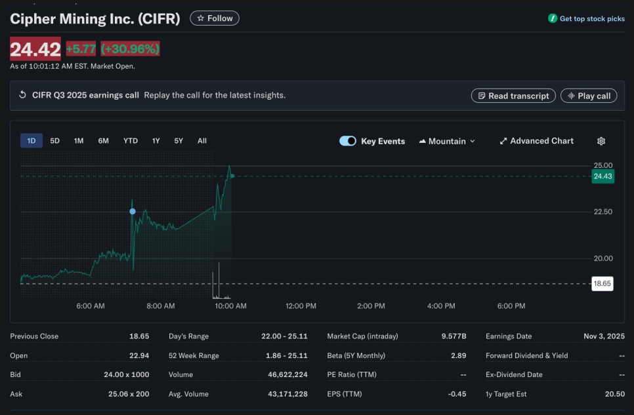
Task: Select the 1D time range tab
Action: [32, 140]
